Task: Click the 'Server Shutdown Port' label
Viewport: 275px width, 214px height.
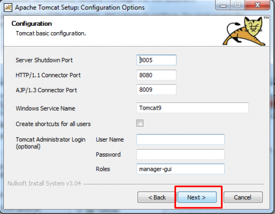Action: pos(44,60)
